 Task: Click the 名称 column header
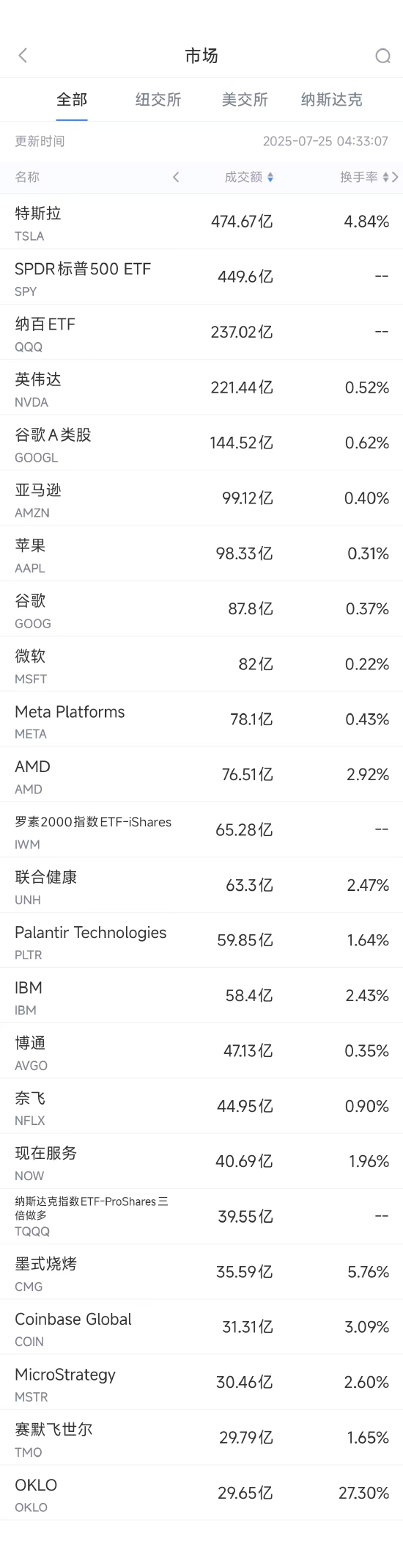pyautogui.click(x=27, y=177)
